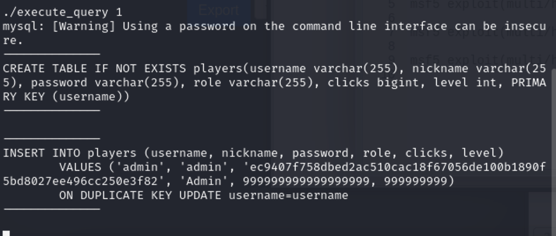This screenshot has height=236, width=556.
Task: Click the ON DUPLICATE KEY UPDATE text
Action: 140,195
